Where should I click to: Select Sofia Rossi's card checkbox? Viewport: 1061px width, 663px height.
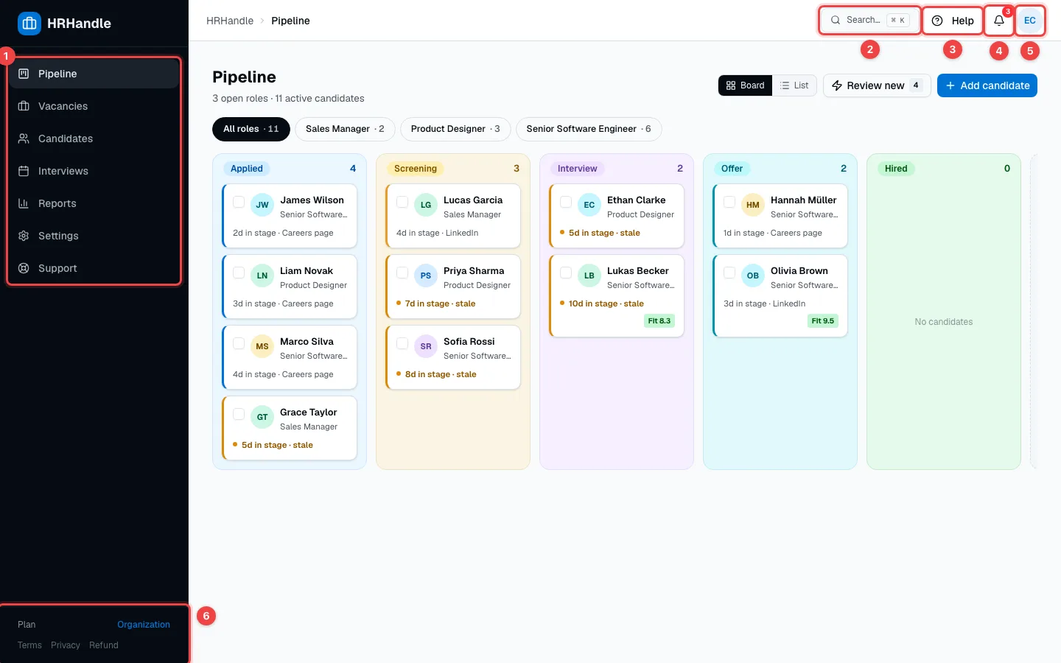click(x=402, y=343)
